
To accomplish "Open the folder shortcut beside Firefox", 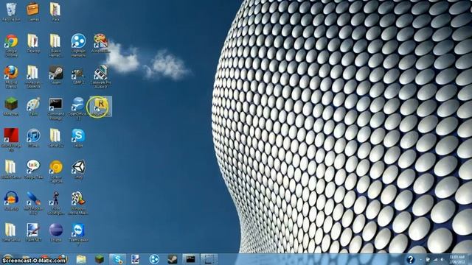I will point(33,77).
